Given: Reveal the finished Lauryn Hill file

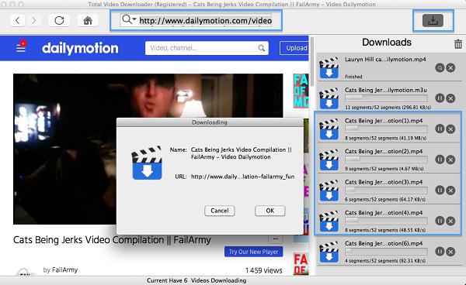Looking at the screenshot, I should coord(440,68).
